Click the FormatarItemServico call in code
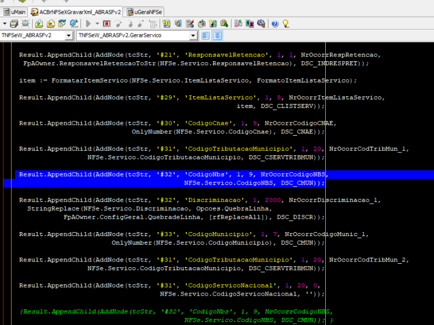 [x=89, y=80]
